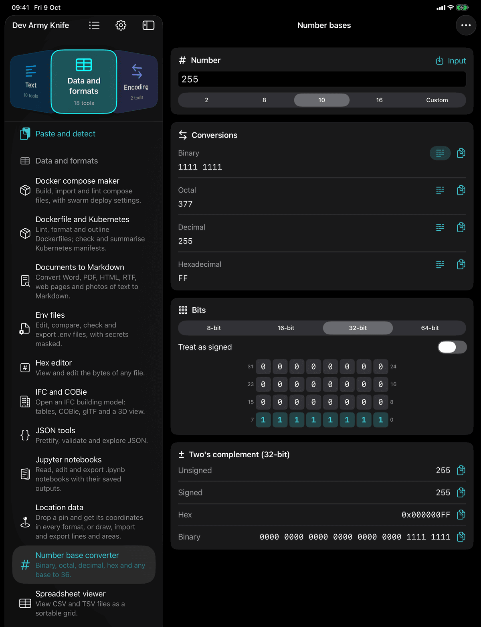The height and width of the screenshot is (627, 481).
Task: Copy the two's complement Hex value
Action: (461, 514)
